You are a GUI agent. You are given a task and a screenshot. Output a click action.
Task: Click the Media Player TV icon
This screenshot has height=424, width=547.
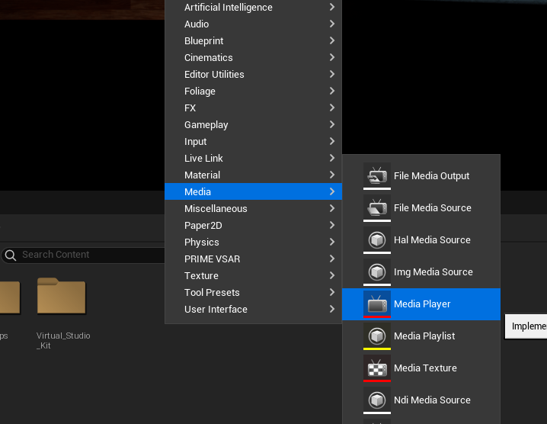pyautogui.click(x=376, y=304)
